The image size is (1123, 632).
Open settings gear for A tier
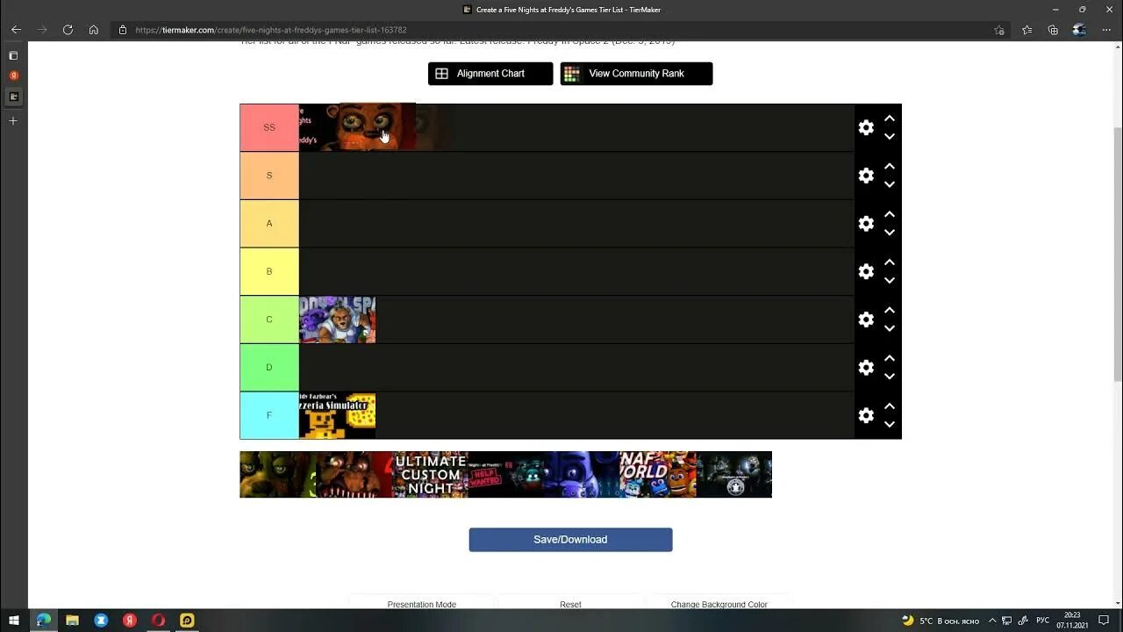pyautogui.click(x=866, y=224)
